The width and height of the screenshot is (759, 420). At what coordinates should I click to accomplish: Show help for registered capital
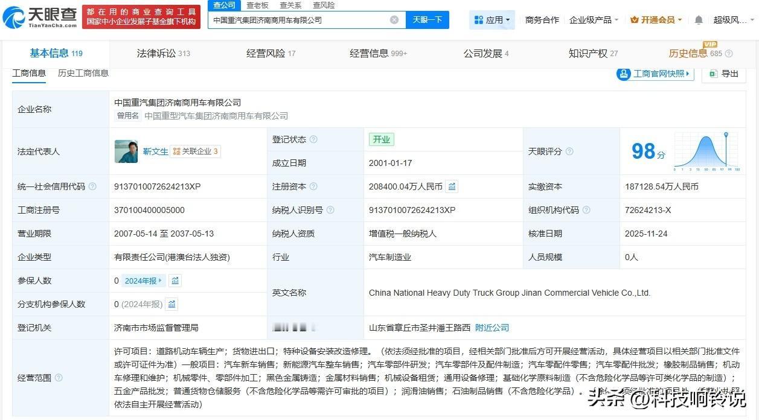pyautogui.click(x=313, y=186)
